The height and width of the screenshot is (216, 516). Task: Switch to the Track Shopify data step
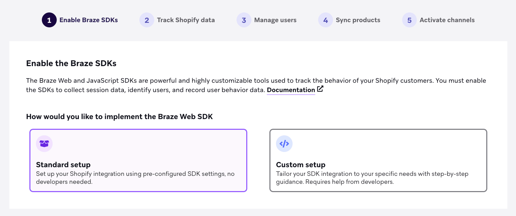tap(186, 20)
